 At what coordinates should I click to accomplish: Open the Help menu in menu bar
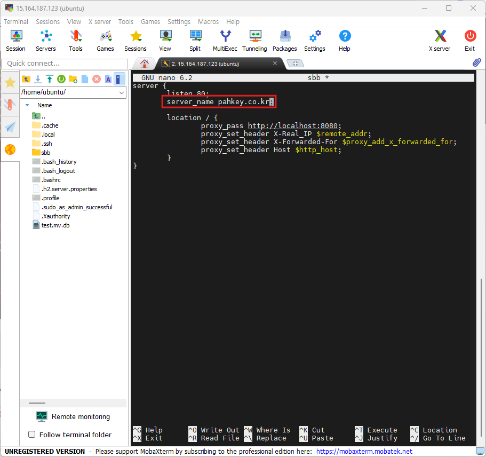coord(233,22)
